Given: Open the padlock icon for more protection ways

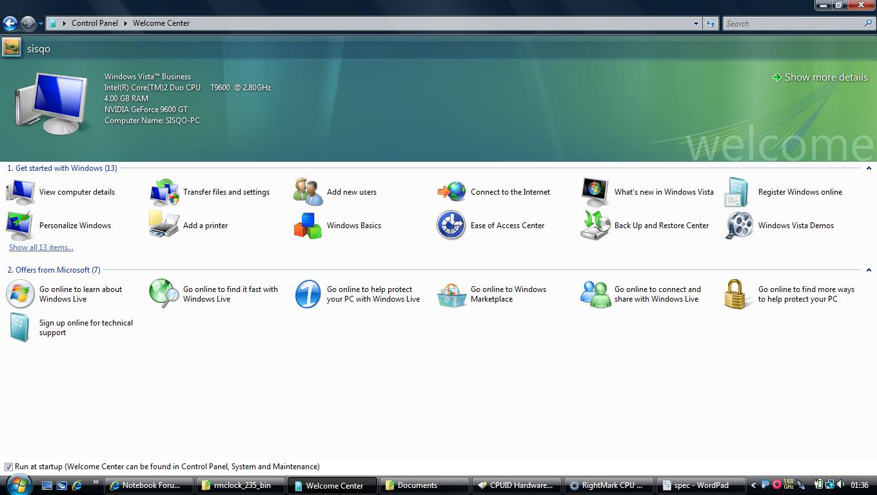Looking at the screenshot, I should 736,294.
